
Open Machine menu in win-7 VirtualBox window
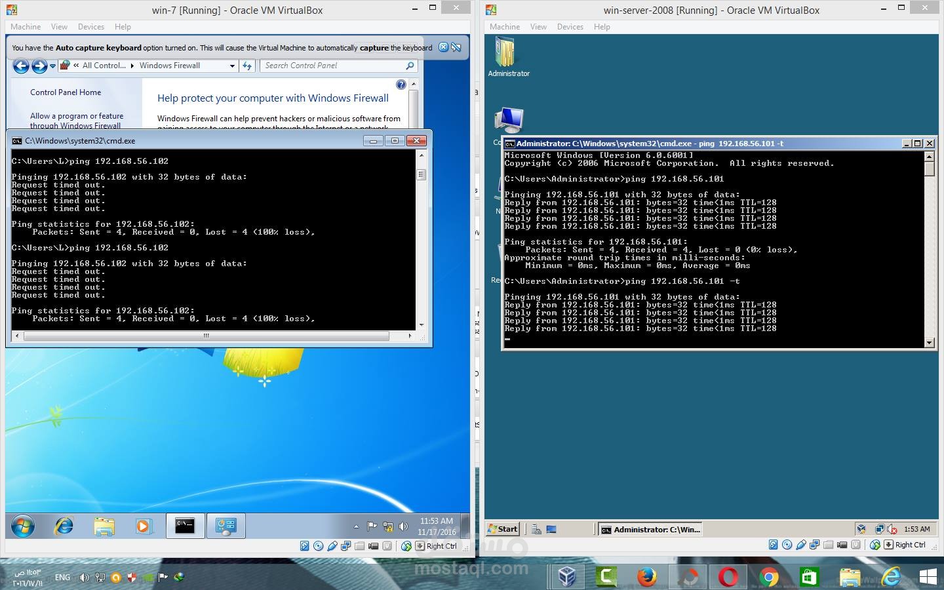point(26,27)
